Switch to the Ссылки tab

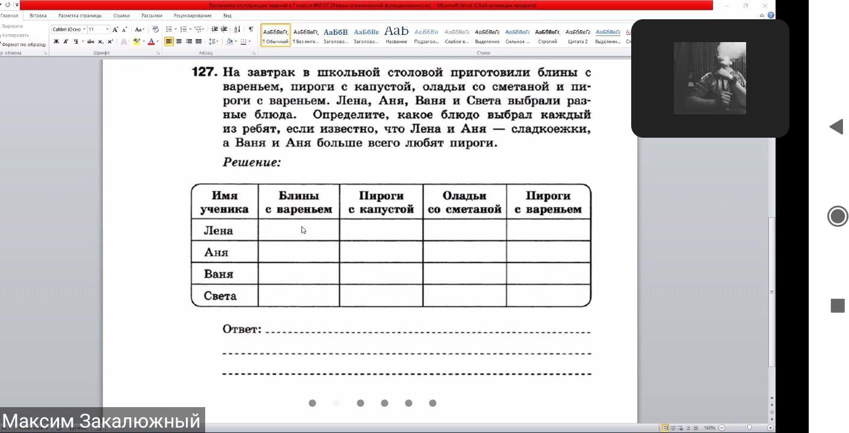(122, 16)
